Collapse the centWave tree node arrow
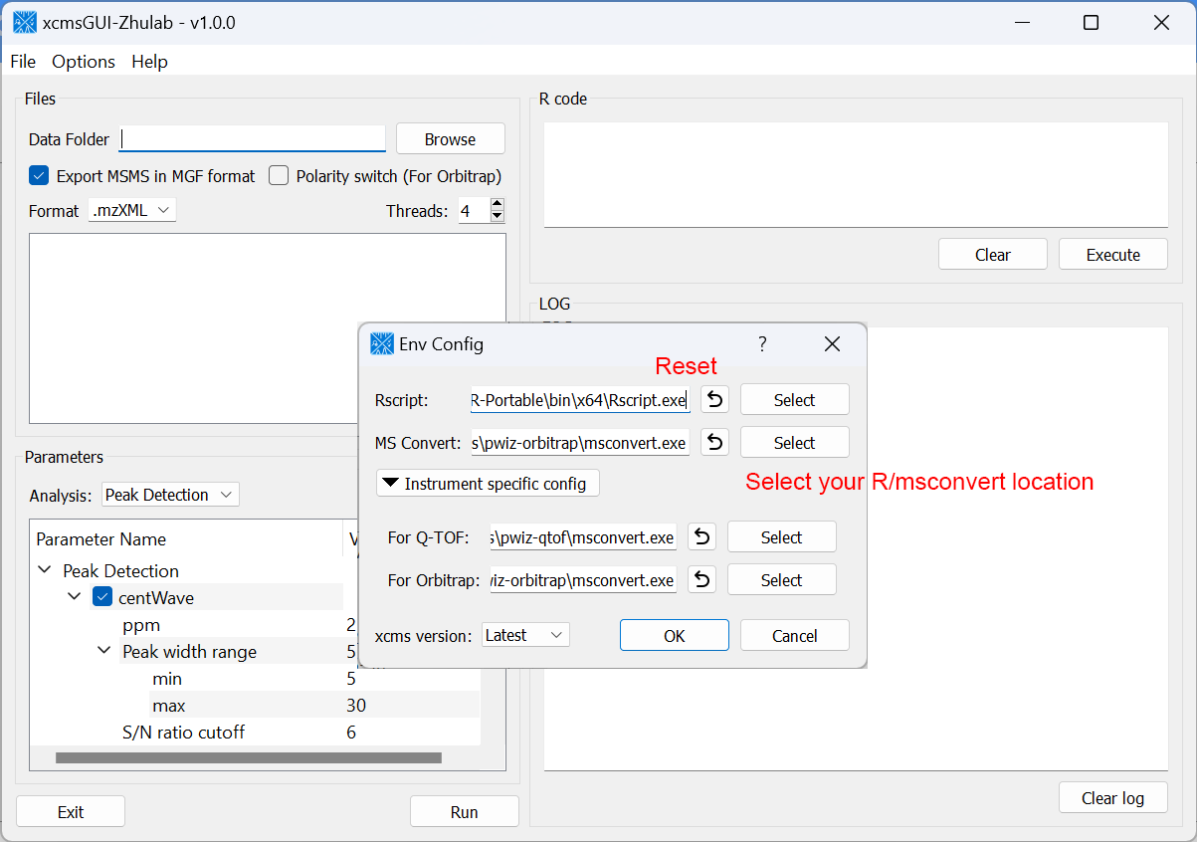 point(74,598)
